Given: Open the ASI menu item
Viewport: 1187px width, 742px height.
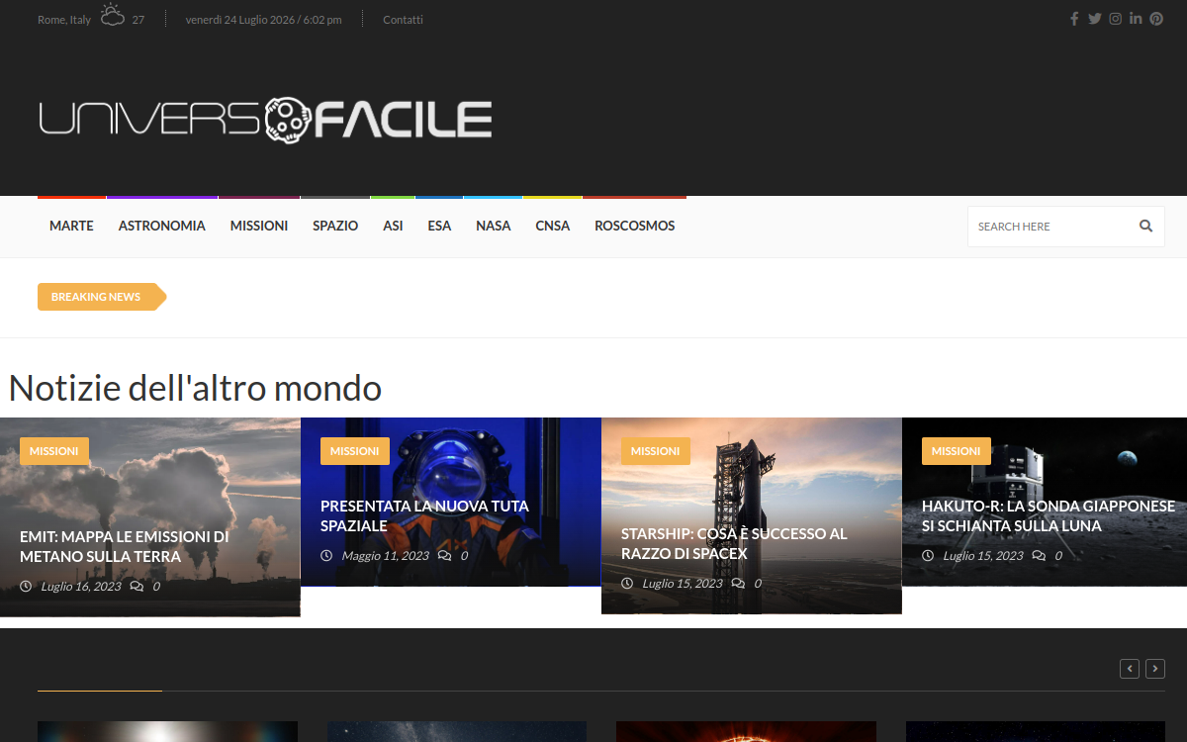Looking at the screenshot, I should (x=393, y=226).
